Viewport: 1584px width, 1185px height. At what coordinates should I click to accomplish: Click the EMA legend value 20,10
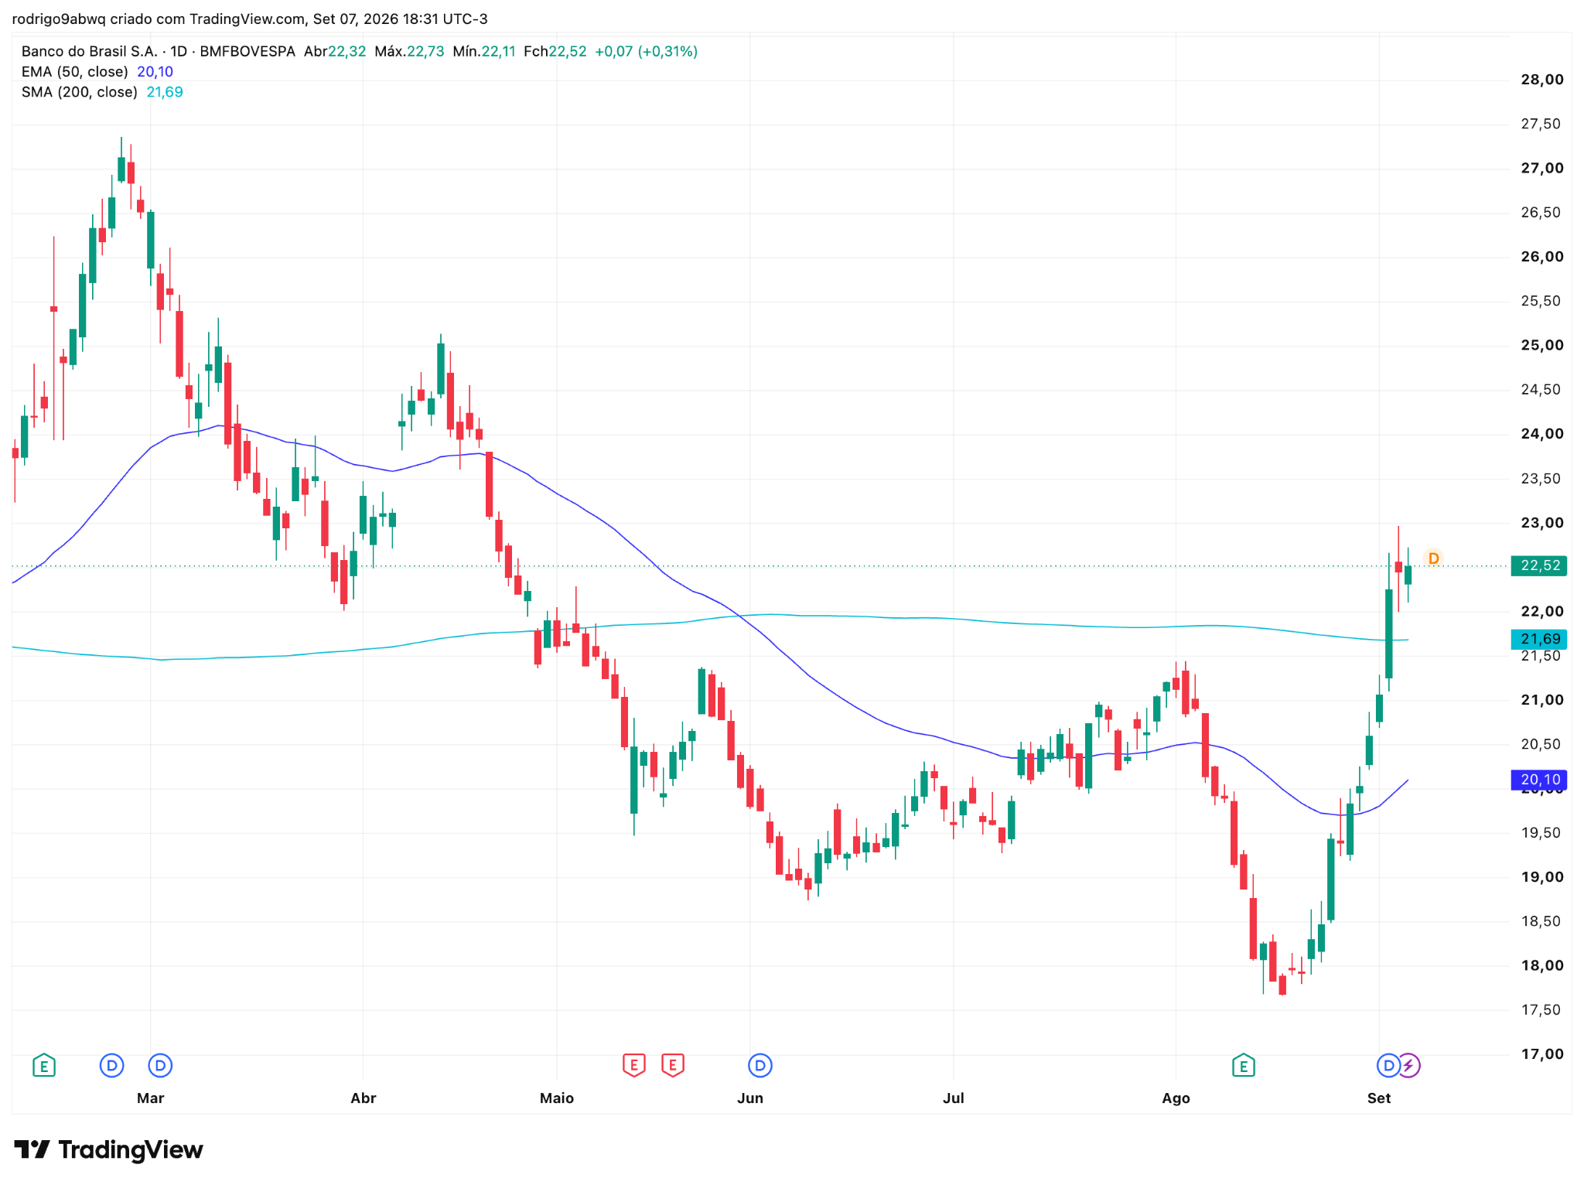coord(155,72)
